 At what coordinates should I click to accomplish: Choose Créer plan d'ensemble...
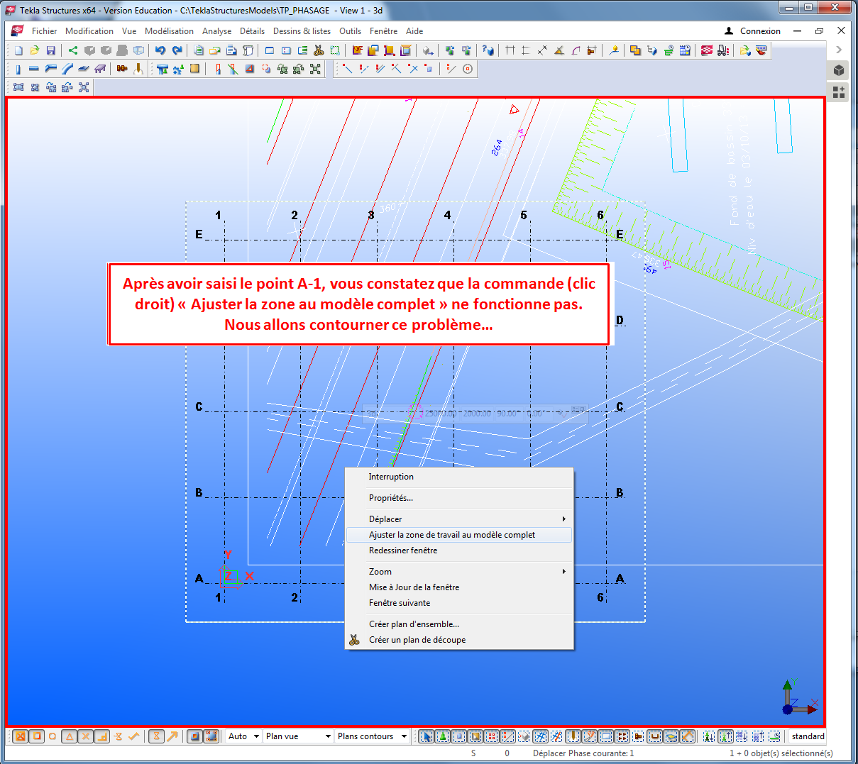[459, 624]
